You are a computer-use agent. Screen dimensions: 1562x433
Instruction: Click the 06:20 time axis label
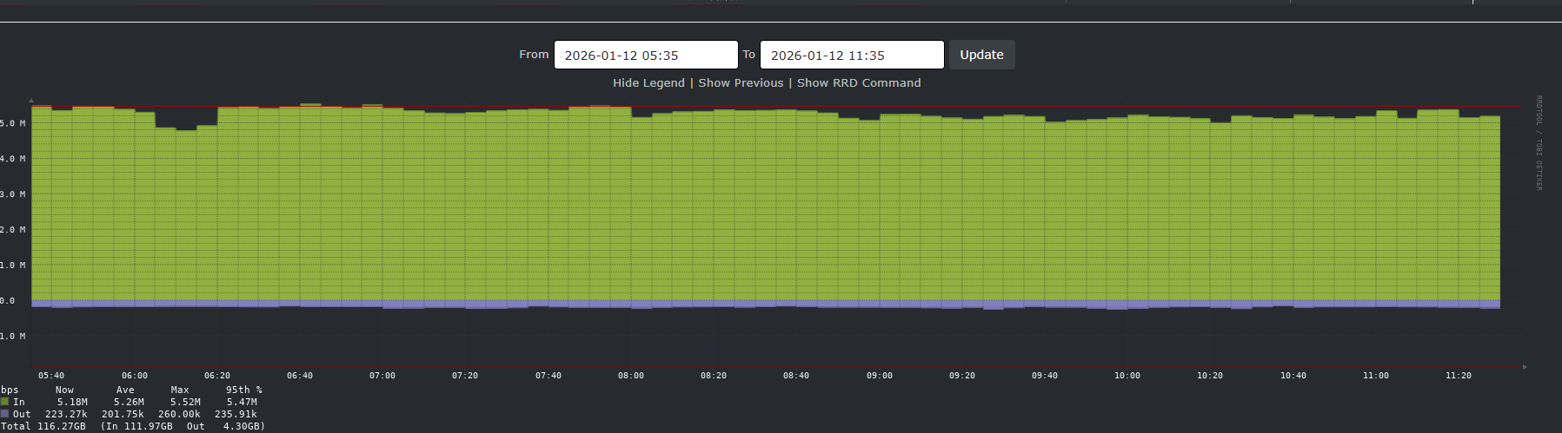click(x=217, y=376)
